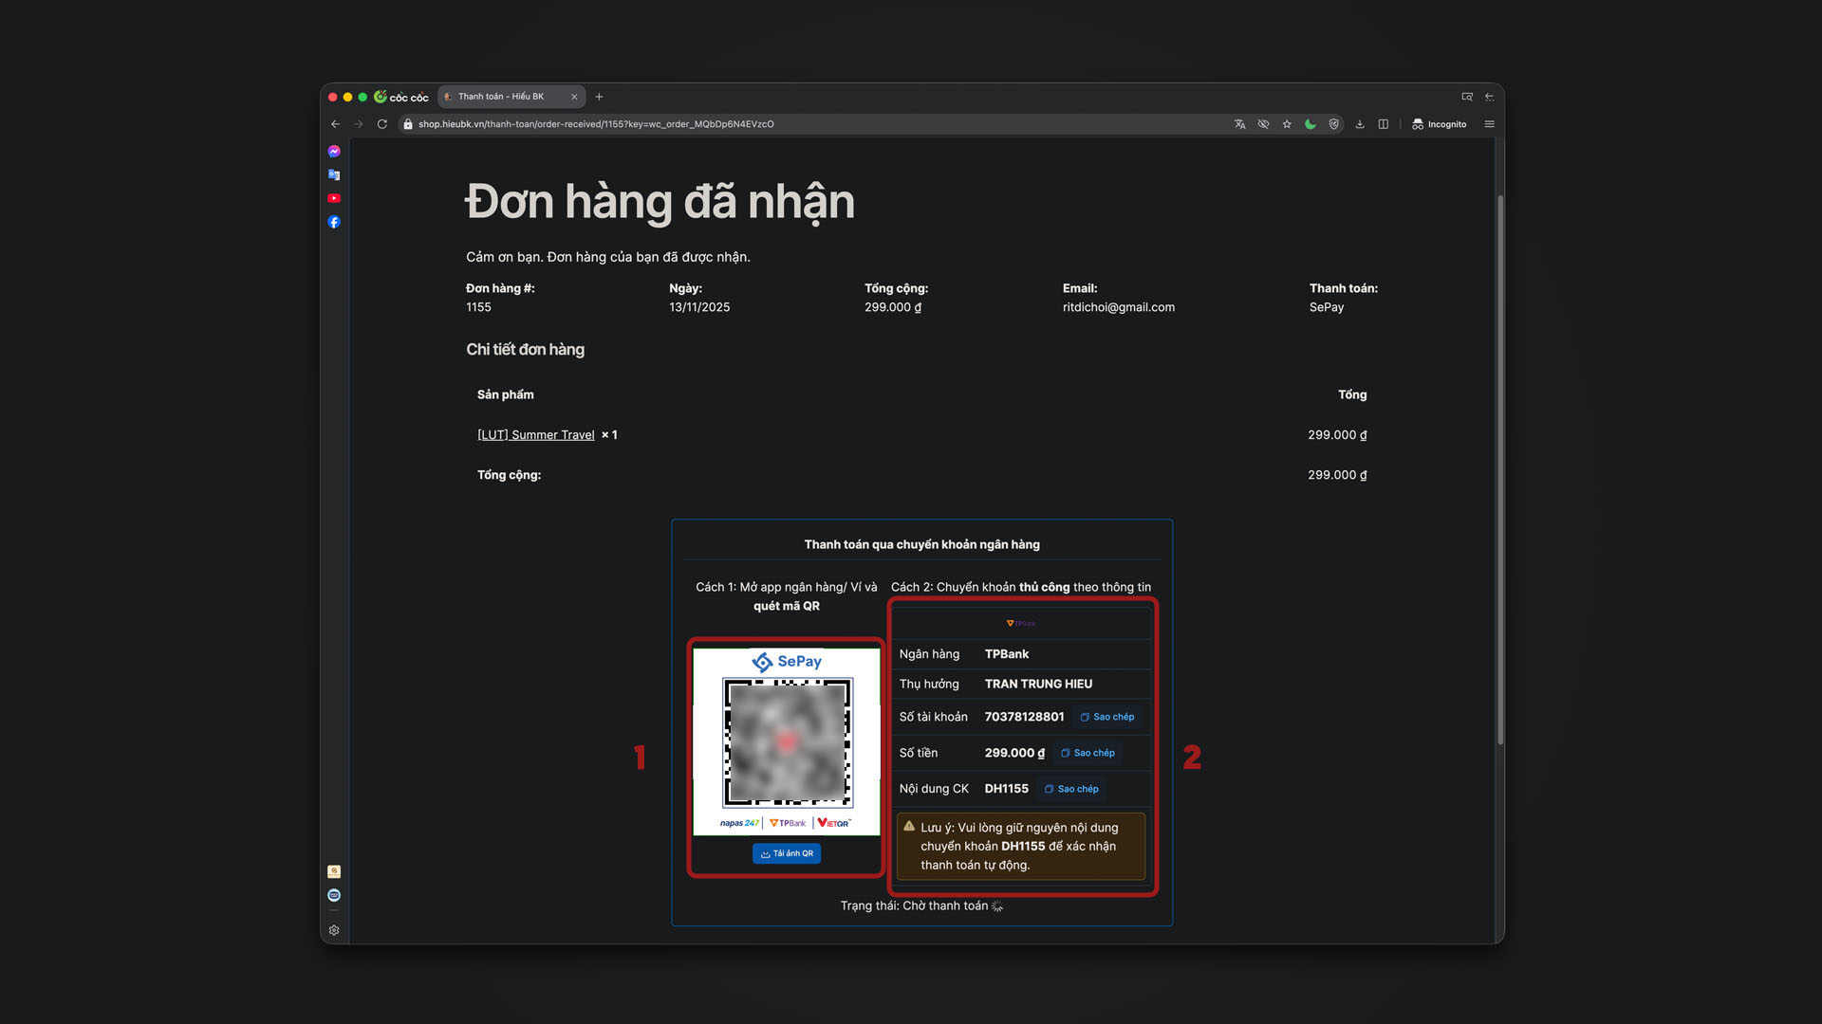Open the browser hamburger main menu
This screenshot has width=1822, height=1024.
(1489, 124)
